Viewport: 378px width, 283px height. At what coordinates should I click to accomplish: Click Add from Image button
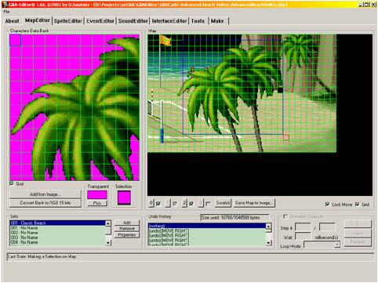tap(45, 194)
